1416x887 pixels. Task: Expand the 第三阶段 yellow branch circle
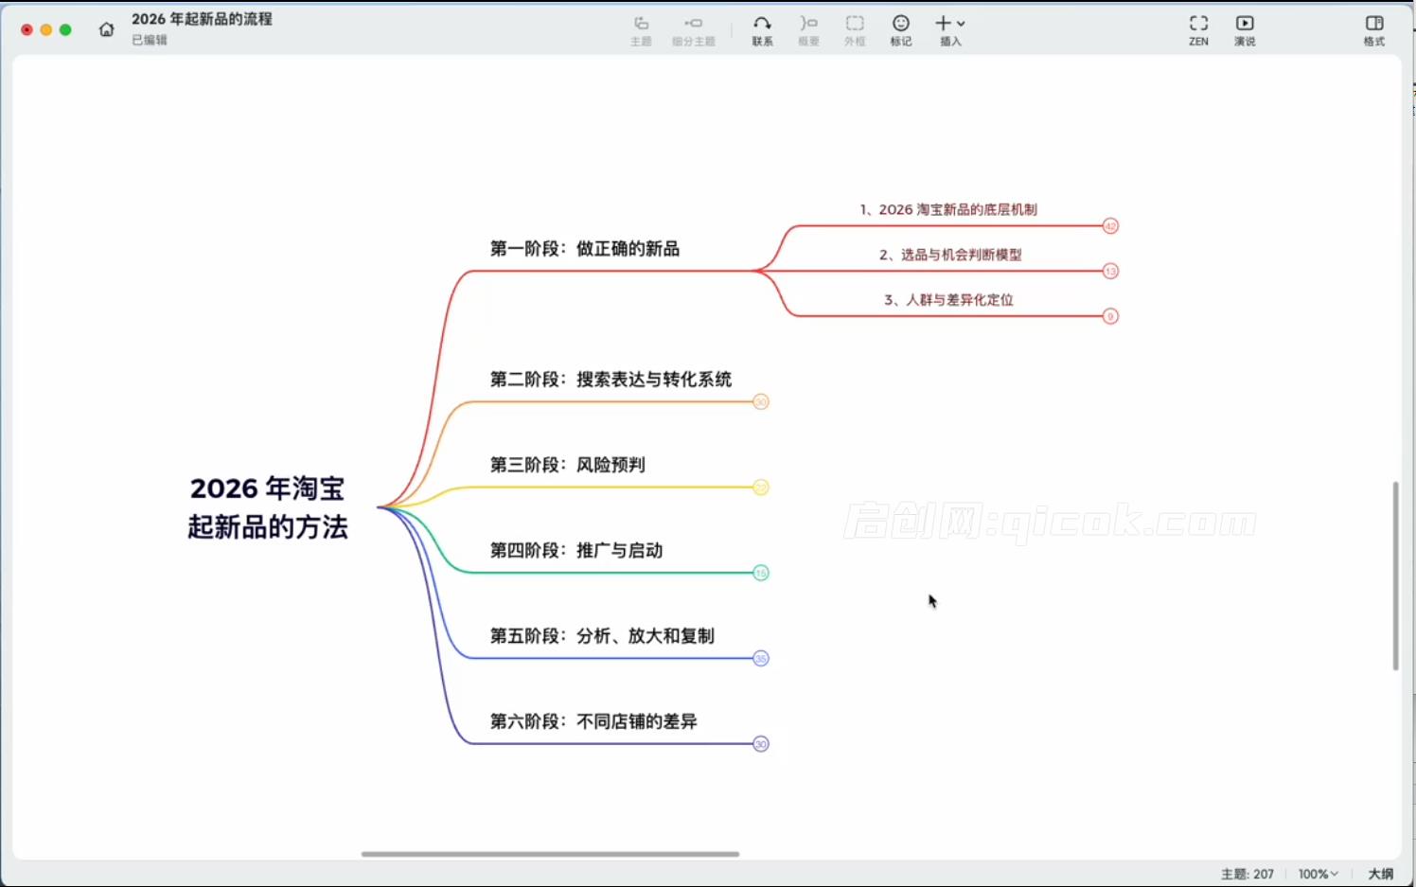[761, 488]
